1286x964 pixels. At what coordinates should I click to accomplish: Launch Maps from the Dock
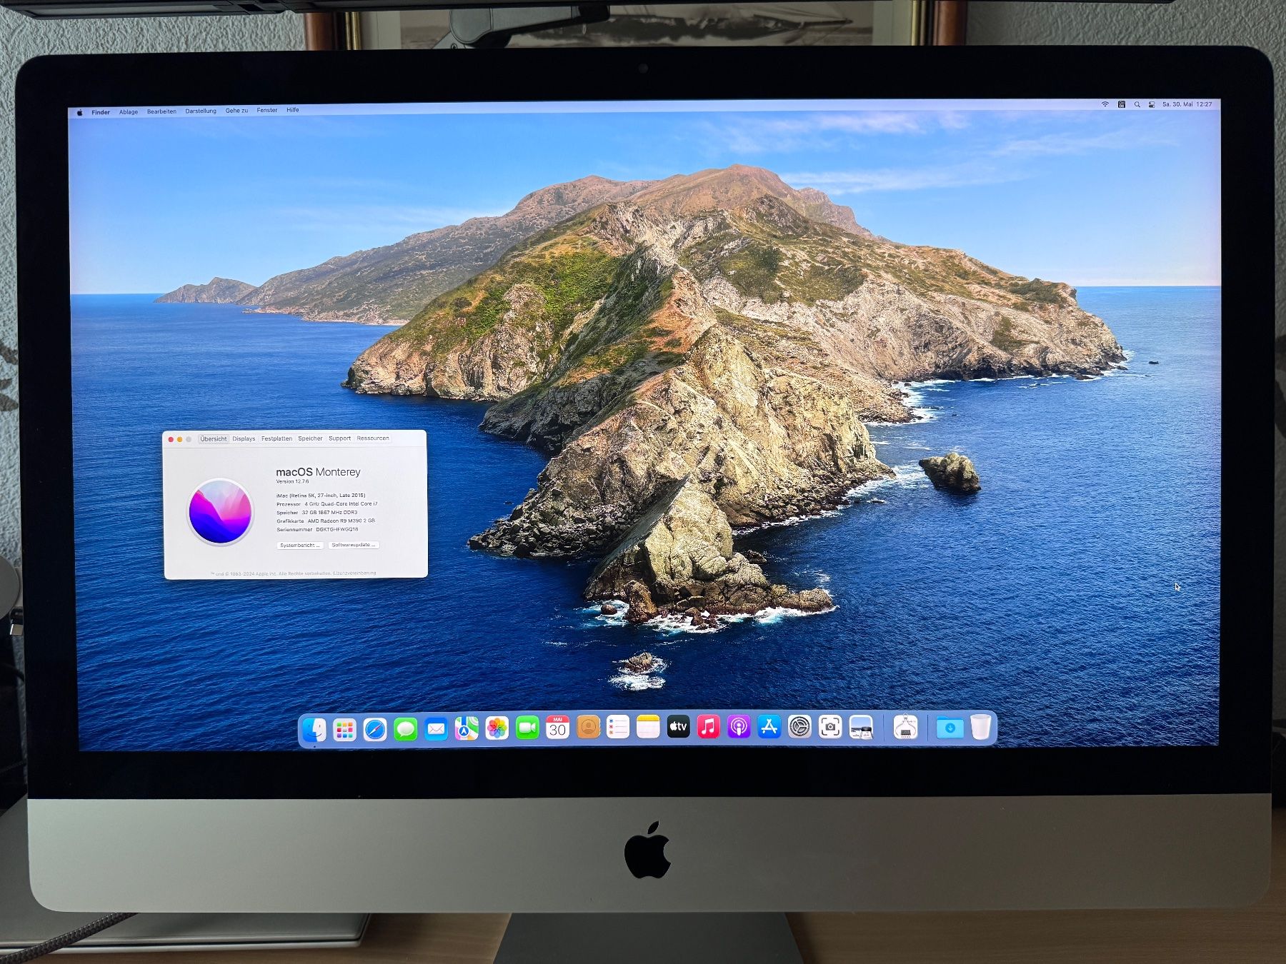(x=467, y=729)
